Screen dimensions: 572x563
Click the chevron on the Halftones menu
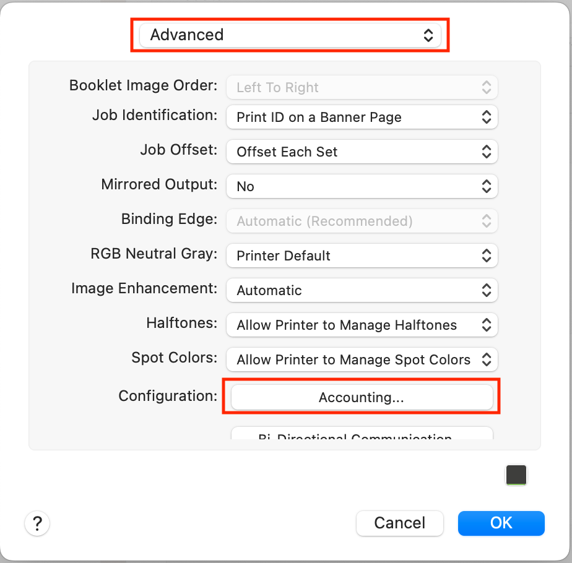click(487, 325)
